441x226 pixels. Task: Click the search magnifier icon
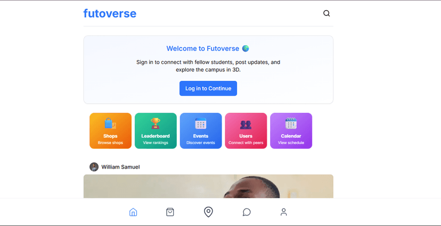tap(326, 14)
